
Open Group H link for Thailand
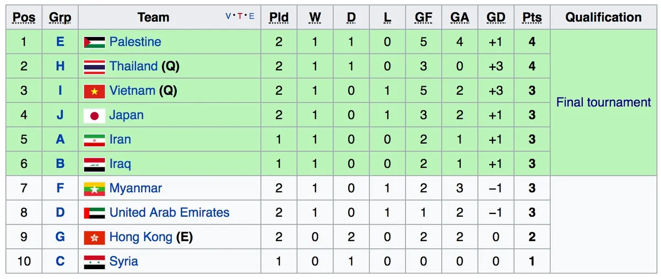click(x=60, y=67)
